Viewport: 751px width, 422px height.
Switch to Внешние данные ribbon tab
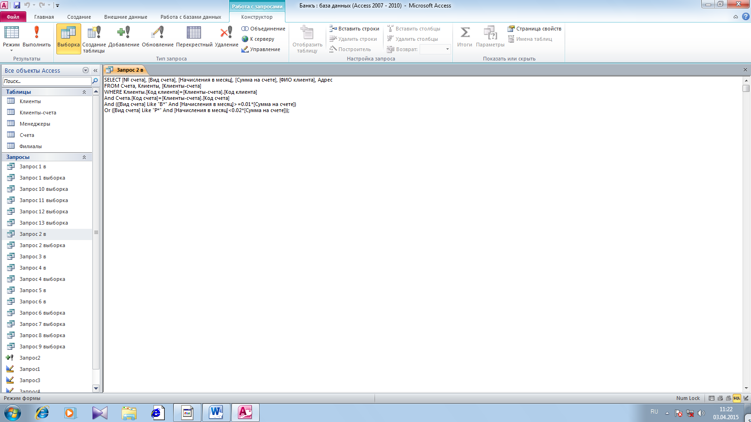click(x=126, y=17)
